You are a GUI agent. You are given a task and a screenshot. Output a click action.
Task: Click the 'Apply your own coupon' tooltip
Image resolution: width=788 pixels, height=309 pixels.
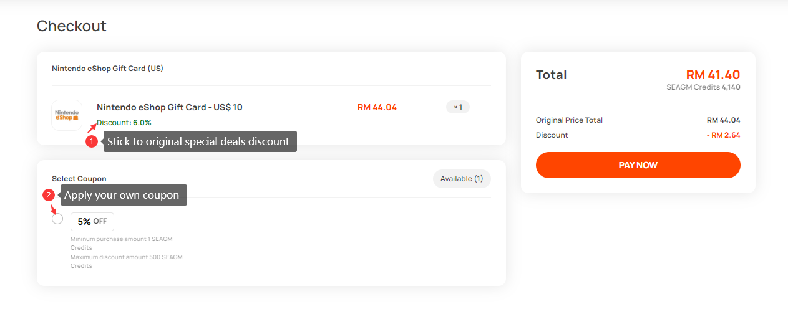122,195
